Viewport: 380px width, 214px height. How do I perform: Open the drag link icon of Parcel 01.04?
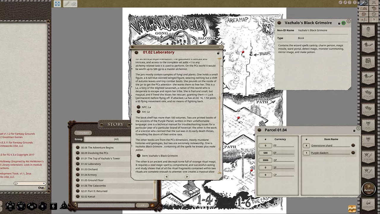259,130
